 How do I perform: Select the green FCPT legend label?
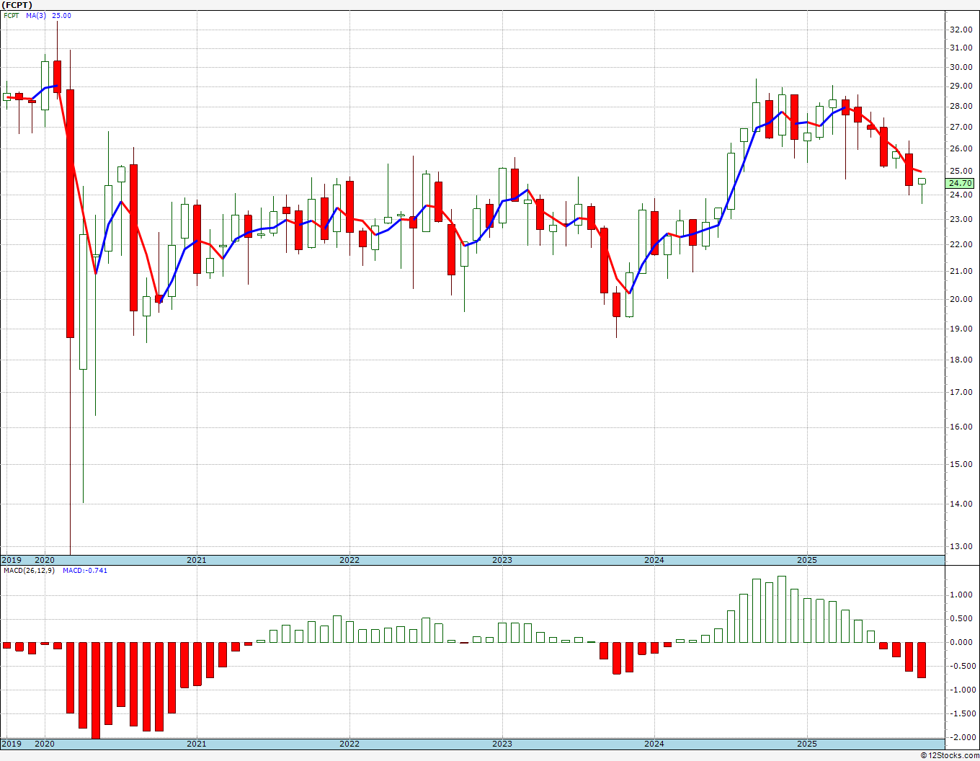pyautogui.click(x=12, y=16)
